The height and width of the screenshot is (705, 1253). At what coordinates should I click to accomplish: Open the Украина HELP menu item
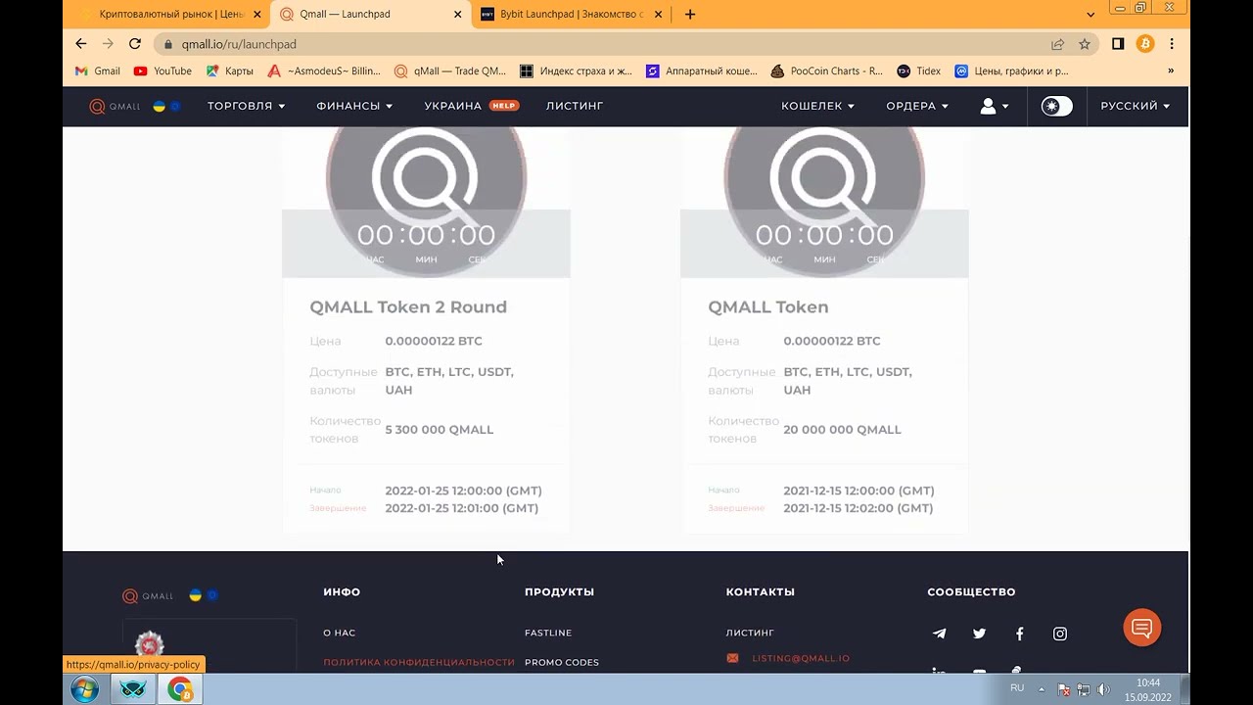[471, 106]
